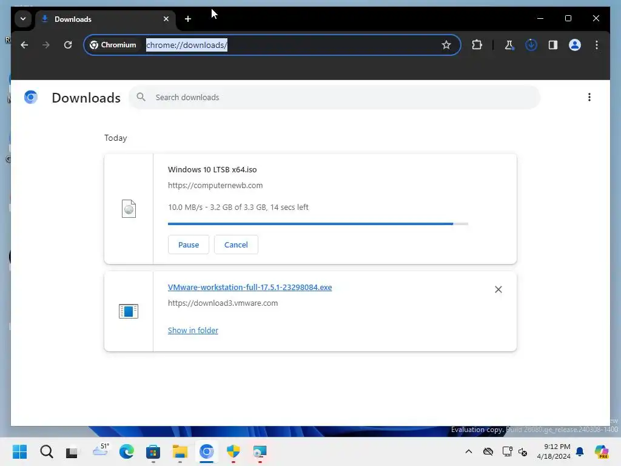Screen dimensions: 621x466
Task: Click the Today date heading
Action: pyautogui.click(x=116, y=138)
